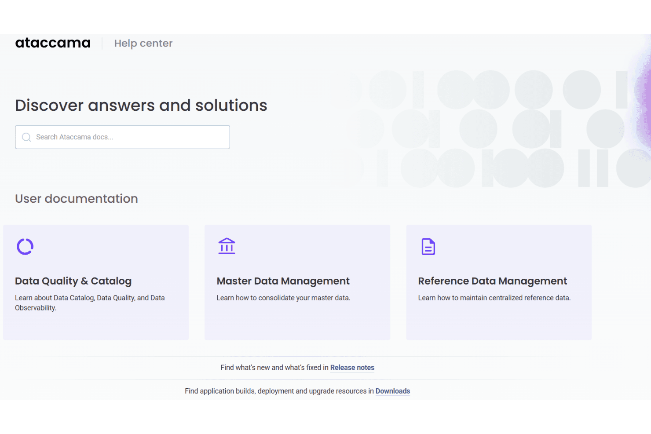Click the 'Discover answers and solutions' heading

tap(141, 106)
